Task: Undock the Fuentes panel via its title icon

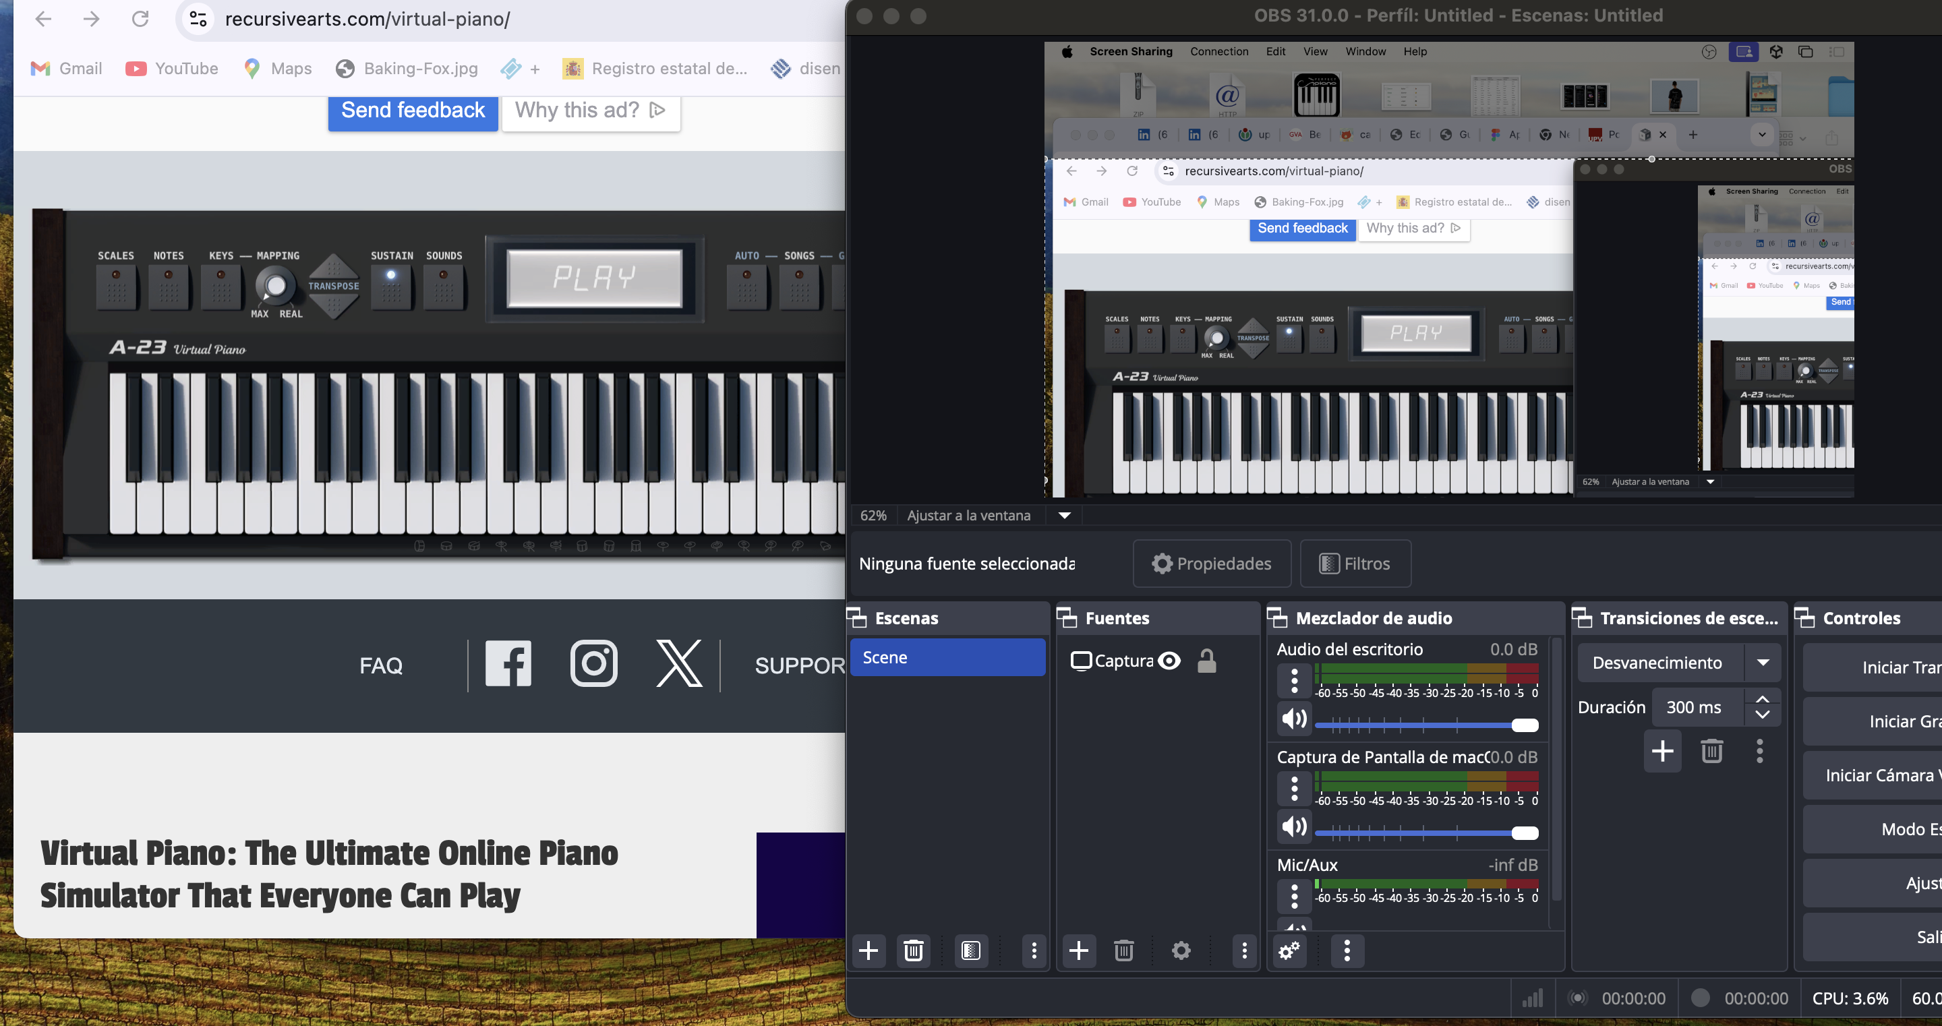Action: pos(1067,618)
